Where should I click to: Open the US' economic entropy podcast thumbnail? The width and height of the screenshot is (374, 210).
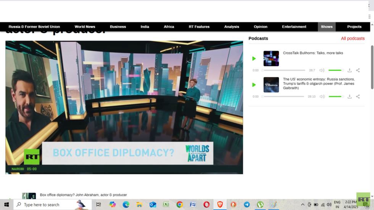click(271, 85)
